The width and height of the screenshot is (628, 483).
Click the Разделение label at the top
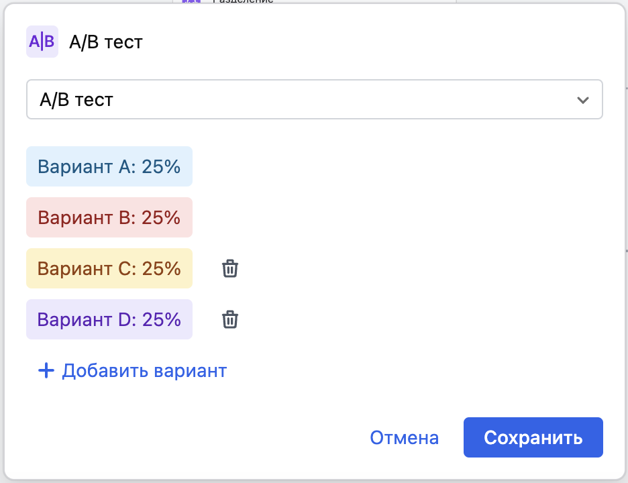(242, 2)
